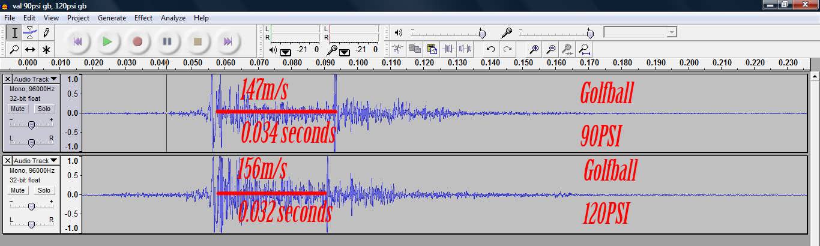
Task: Open the first Audio Track dropdown menu
Action: [x=35, y=79]
